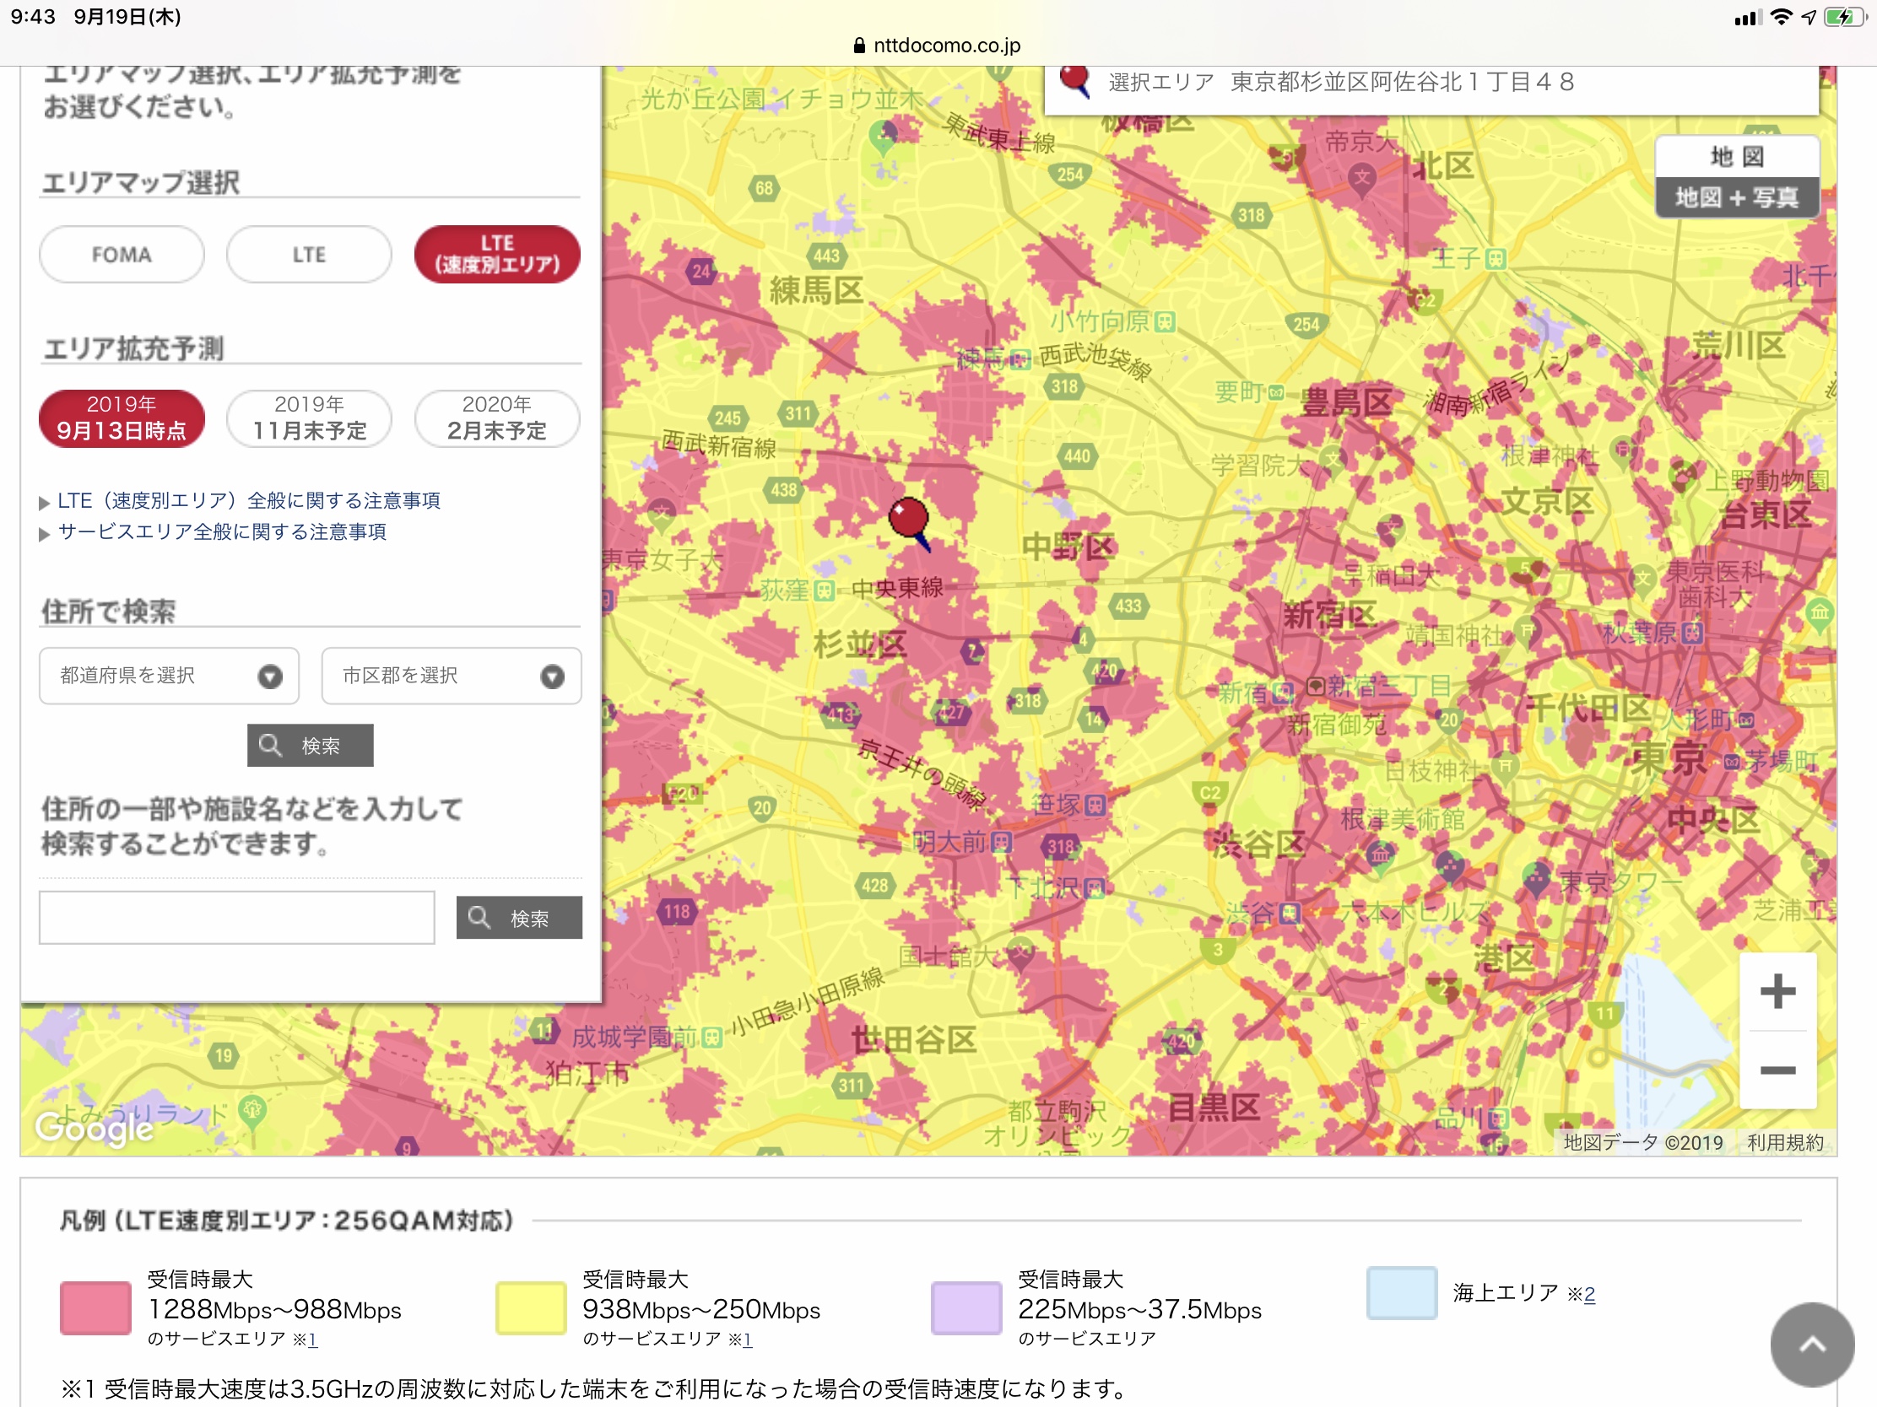Screen dimensions: 1877x1407
Task: Expand LTE（速度別エリア）全般に関する注意事項
Action: point(248,500)
